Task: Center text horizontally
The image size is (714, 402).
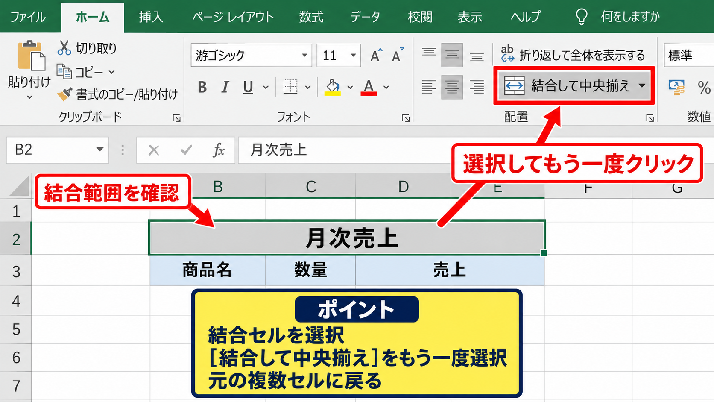Action: coord(452,87)
